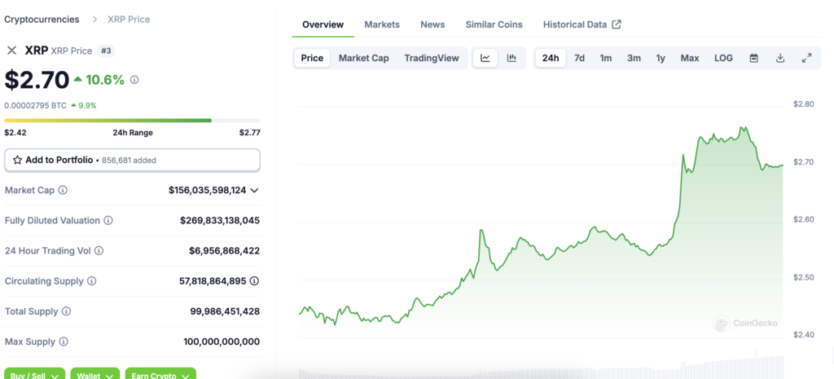The width and height of the screenshot is (834, 379).
Task: Expand the Market Cap chevron dropdown
Action: pos(255,190)
